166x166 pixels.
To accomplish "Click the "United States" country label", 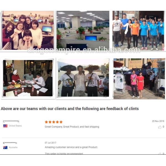I will pos(15,126).
